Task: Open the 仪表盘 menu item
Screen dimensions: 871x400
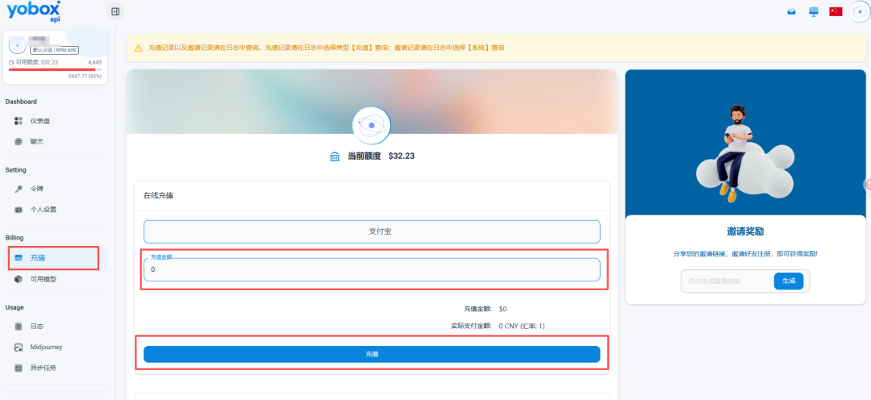Action: point(56,120)
